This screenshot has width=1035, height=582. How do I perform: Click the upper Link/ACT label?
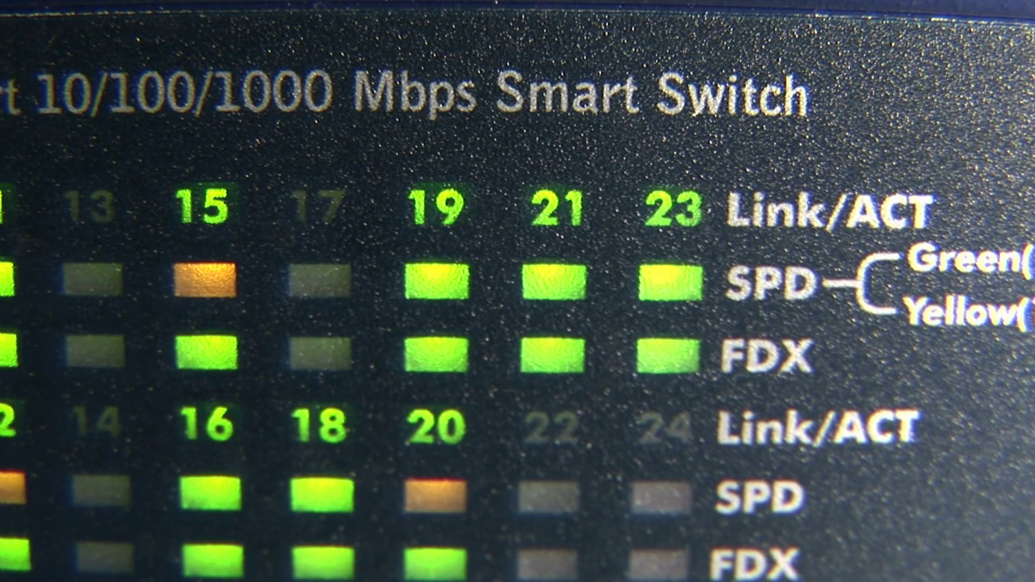[x=829, y=211]
